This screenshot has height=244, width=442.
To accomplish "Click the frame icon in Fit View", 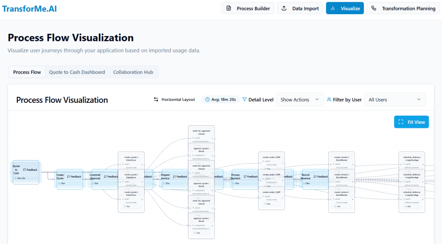I will click(x=401, y=122).
